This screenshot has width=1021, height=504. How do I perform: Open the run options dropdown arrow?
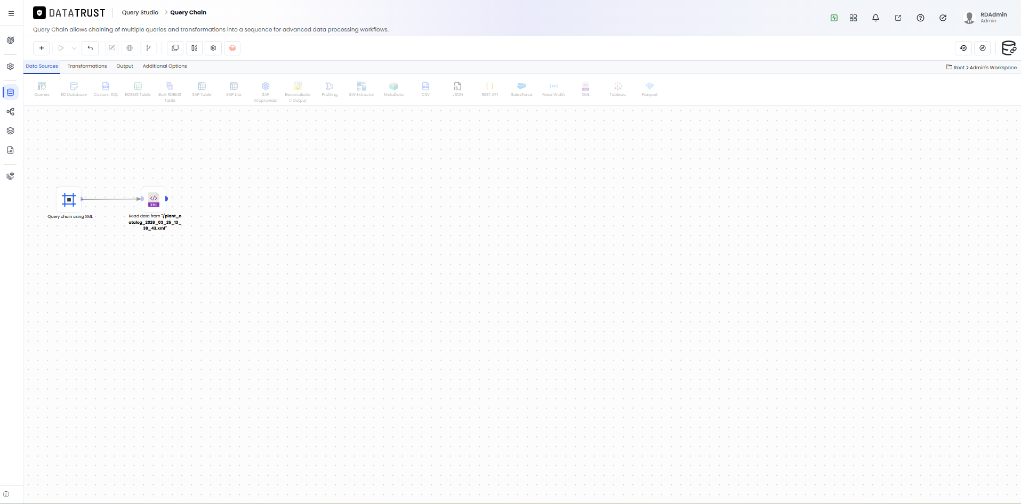pos(74,48)
